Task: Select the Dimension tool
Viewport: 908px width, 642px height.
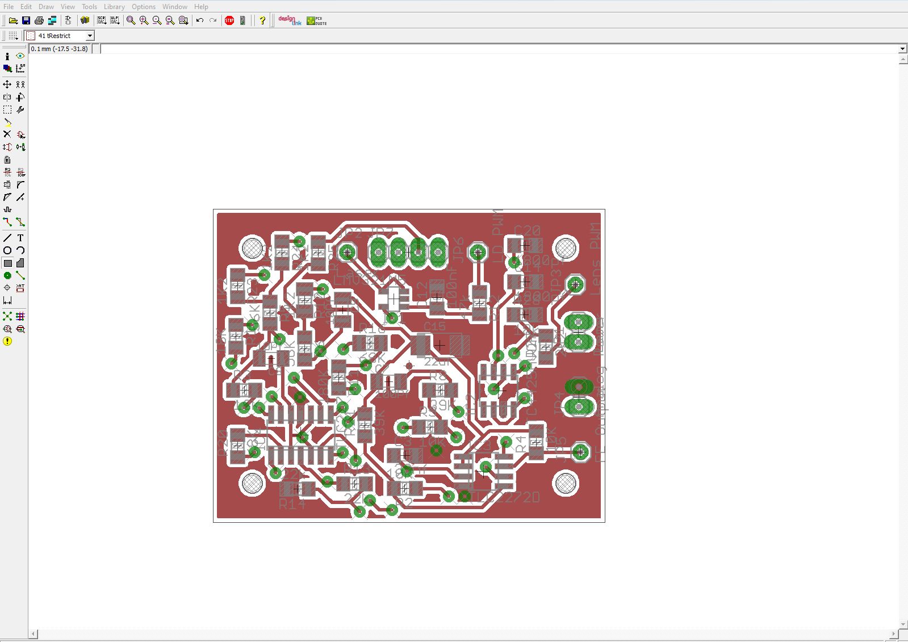Action: pos(7,300)
